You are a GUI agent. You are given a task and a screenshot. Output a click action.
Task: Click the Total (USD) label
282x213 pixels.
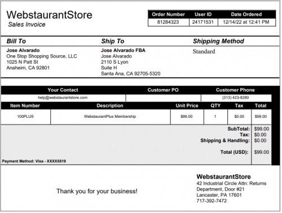coord(234,152)
